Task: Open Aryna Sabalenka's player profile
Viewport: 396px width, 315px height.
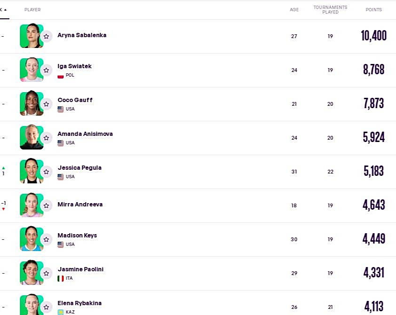Action: 82,35
